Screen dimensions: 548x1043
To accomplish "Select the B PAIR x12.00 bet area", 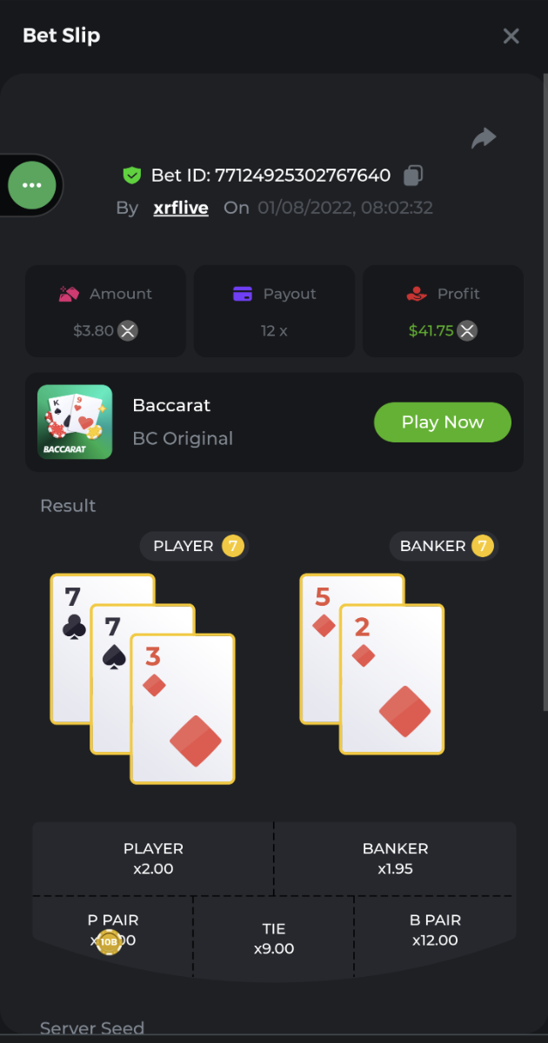I will [x=436, y=930].
